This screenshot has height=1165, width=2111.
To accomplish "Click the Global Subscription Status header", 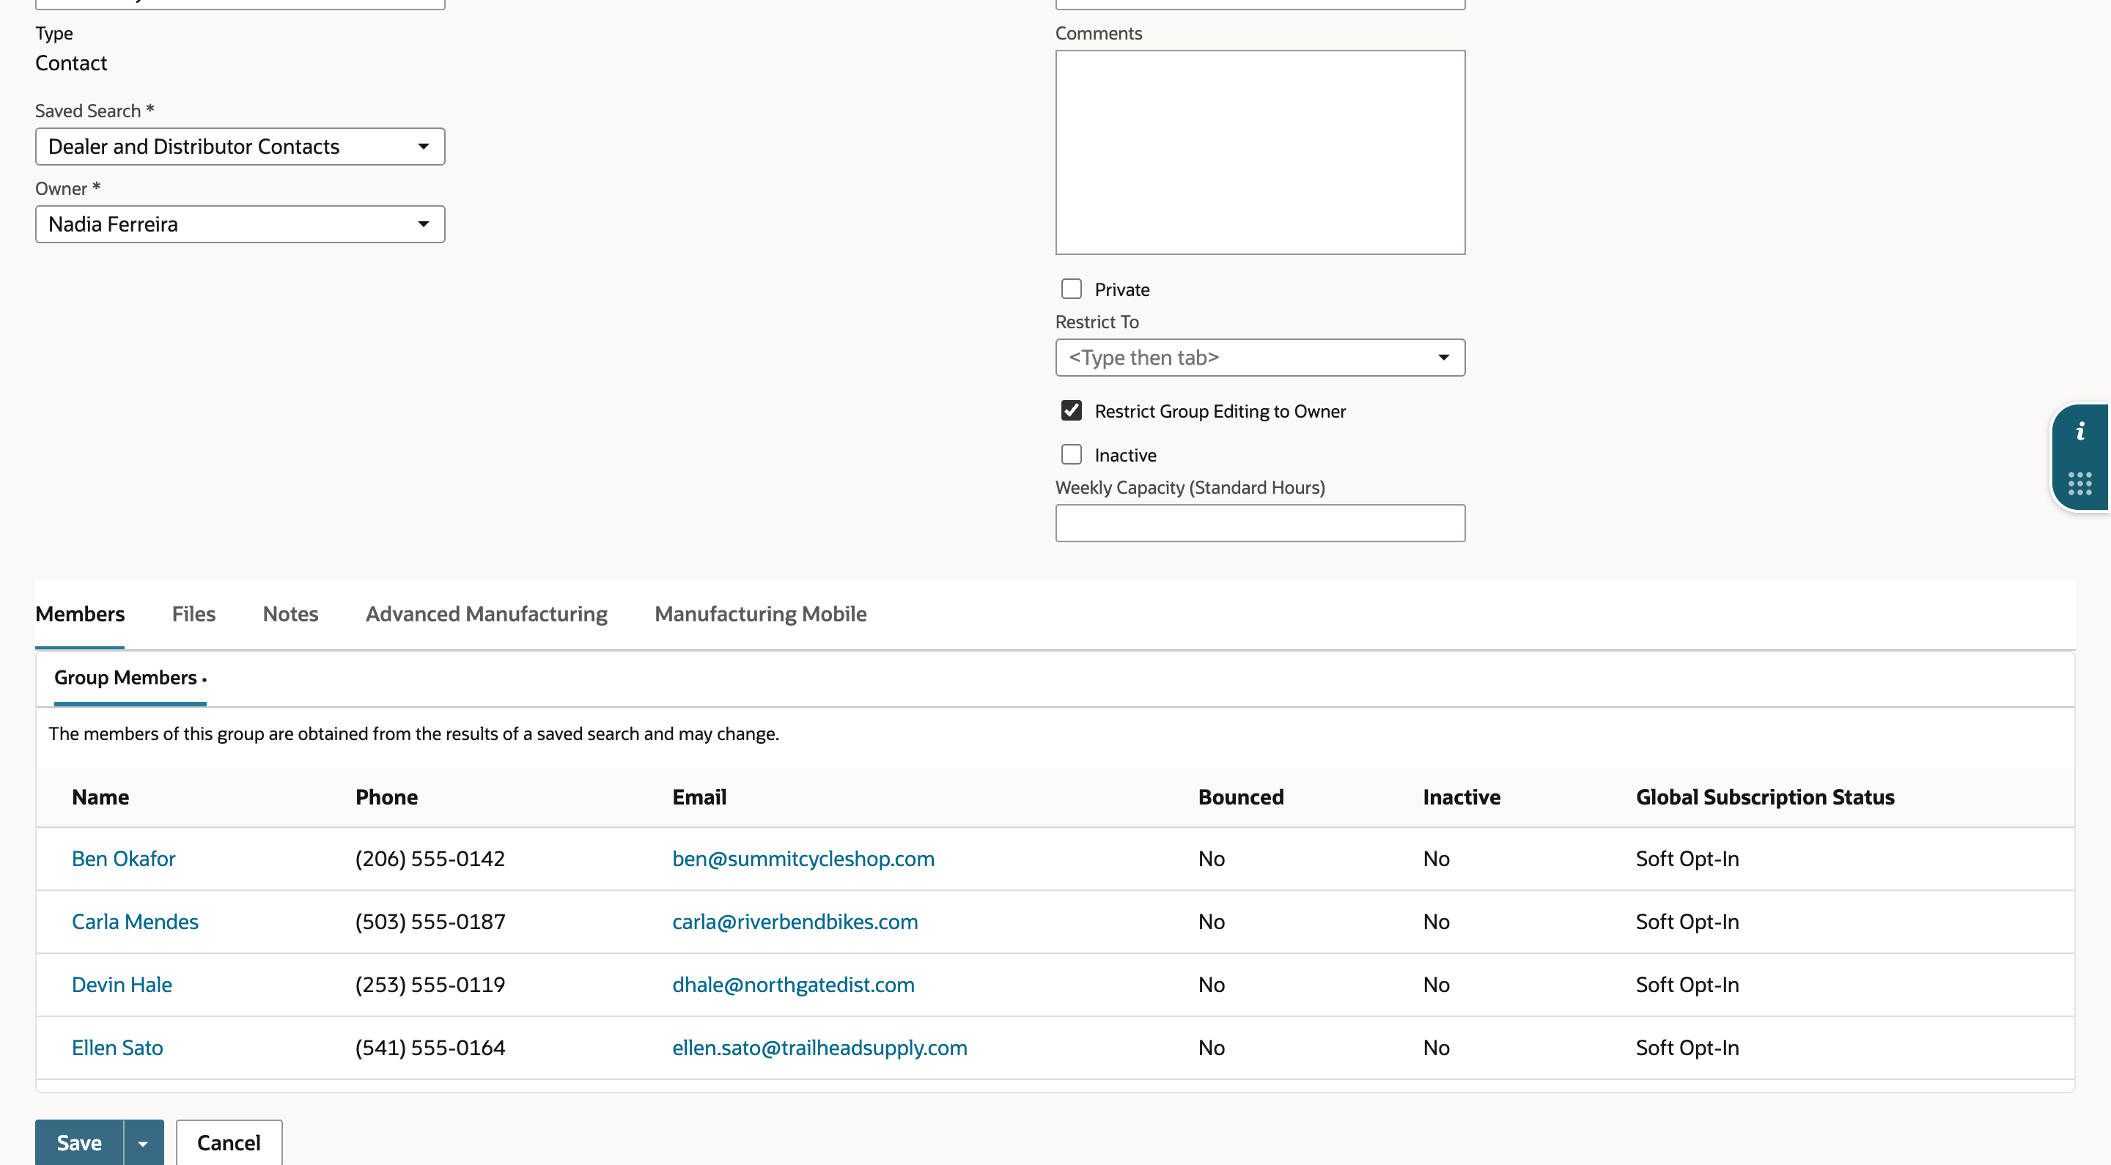I will [1765, 797].
